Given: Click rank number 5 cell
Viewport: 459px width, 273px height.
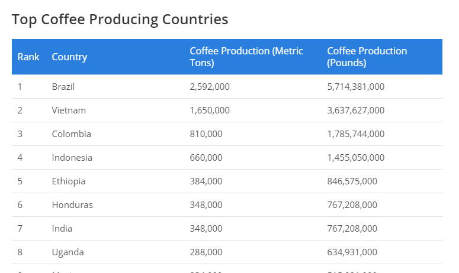Looking at the screenshot, I should pos(20,181).
